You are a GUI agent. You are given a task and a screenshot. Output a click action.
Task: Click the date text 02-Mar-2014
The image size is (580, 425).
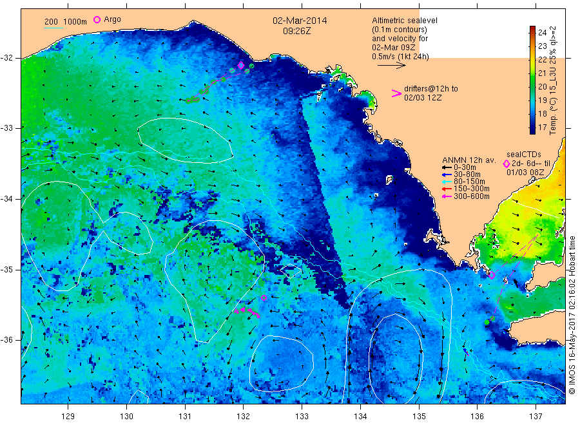pos(300,21)
